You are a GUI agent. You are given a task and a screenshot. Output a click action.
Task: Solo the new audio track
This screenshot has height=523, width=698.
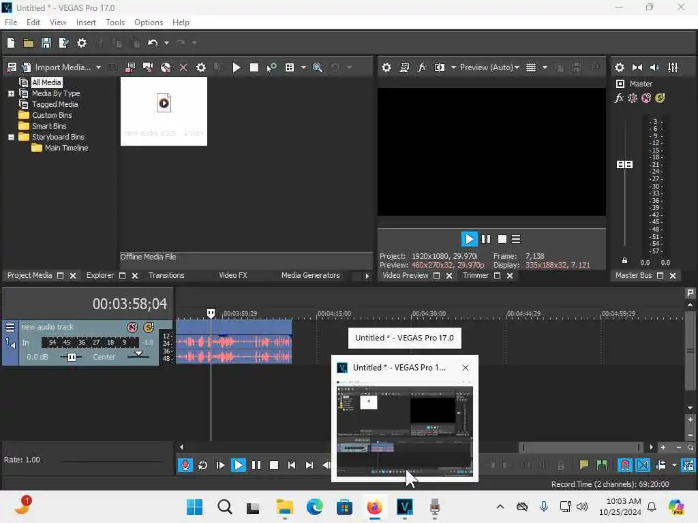pos(149,328)
